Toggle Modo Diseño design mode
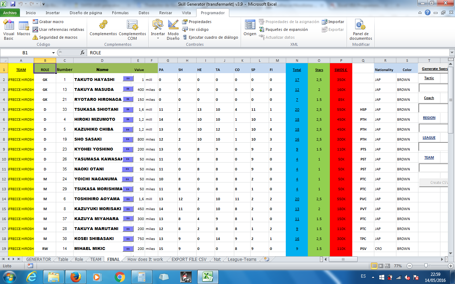 (173, 30)
